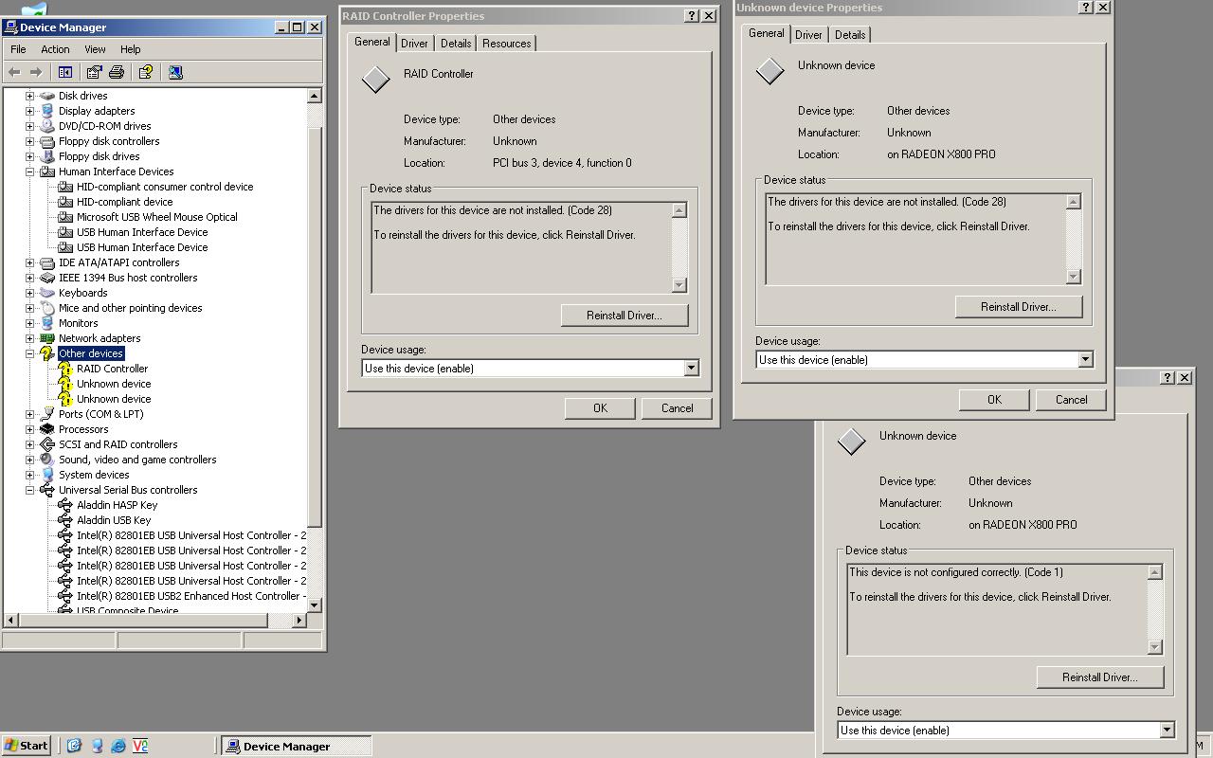The height and width of the screenshot is (758, 1213).
Task: Click the Help toolbar icon with question mark
Action: [145, 72]
